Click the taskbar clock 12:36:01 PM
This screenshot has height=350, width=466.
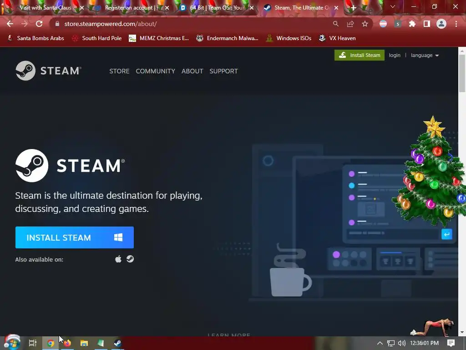coord(424,343)
